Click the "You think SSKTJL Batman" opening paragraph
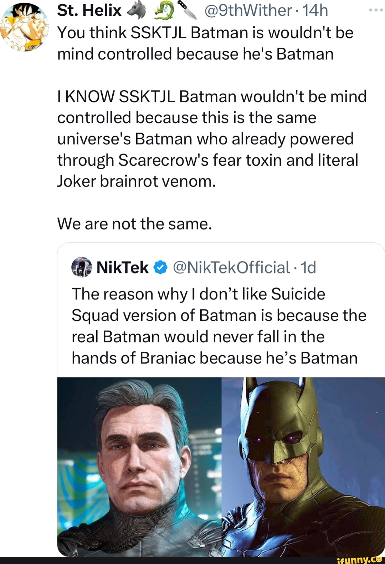This screenshot has width=385, height=564. click(205, 43)
